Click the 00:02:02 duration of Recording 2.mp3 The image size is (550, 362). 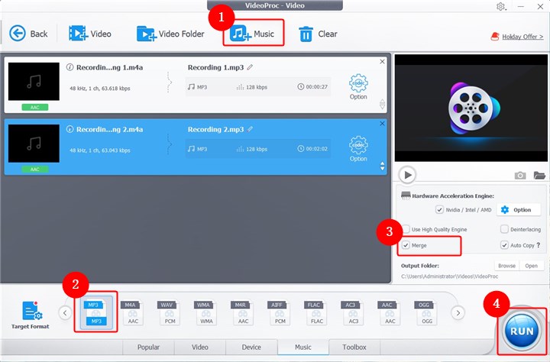point(317,149)
